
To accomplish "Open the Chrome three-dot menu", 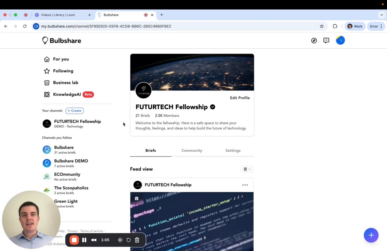I will pyautogui.click(x=381, y=26).
